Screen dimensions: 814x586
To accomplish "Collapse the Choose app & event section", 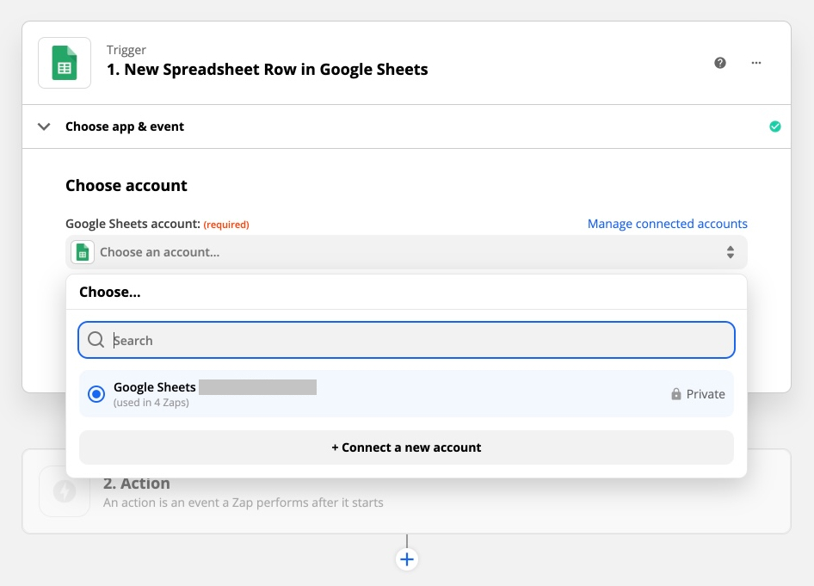I will pyautogui.click(x=44, y=126).
